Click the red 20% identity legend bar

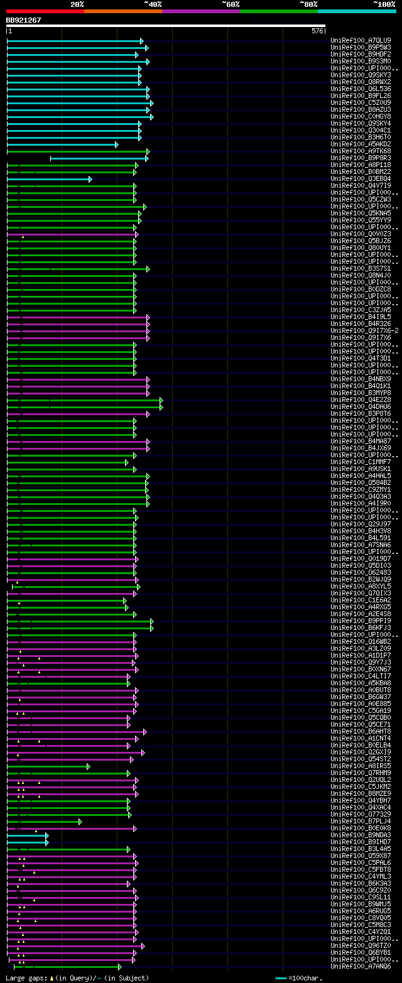pyautogui.click(x=45, y=11)
